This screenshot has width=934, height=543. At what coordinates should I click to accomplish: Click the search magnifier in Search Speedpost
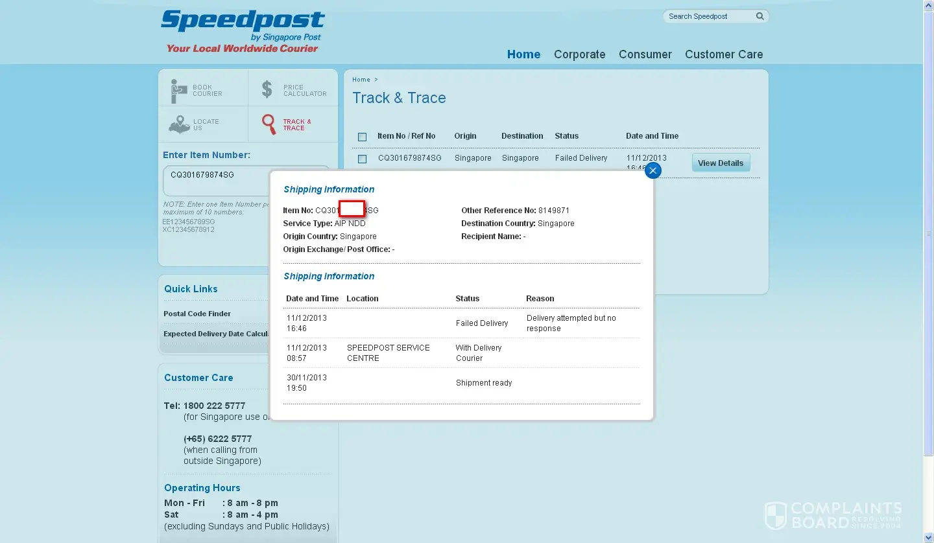[760, 16]
